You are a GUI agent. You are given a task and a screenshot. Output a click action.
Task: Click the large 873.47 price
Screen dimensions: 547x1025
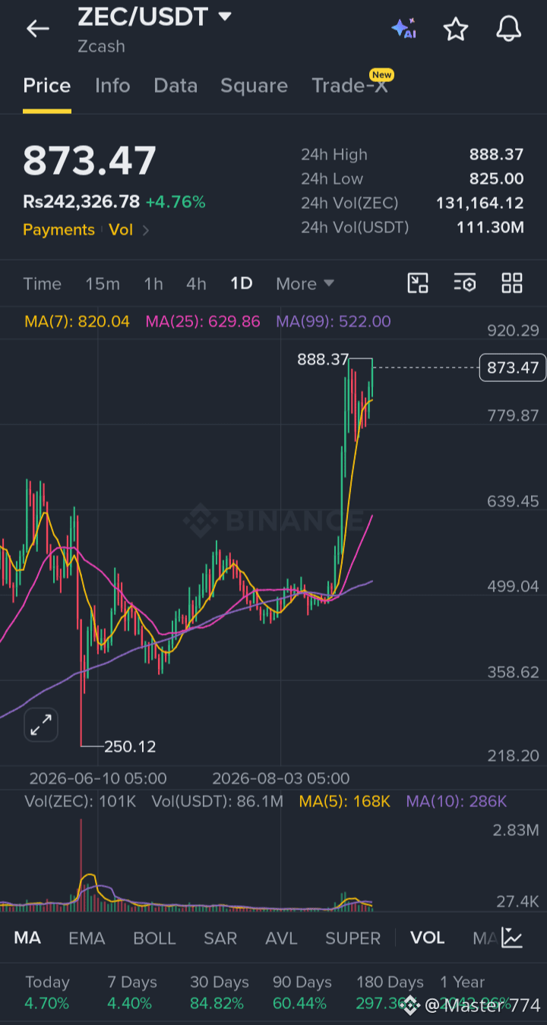90,161
